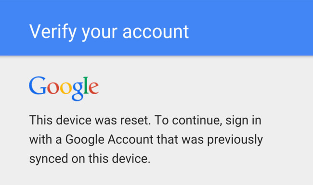Click the first red o in Google logo

coord(53,88)
